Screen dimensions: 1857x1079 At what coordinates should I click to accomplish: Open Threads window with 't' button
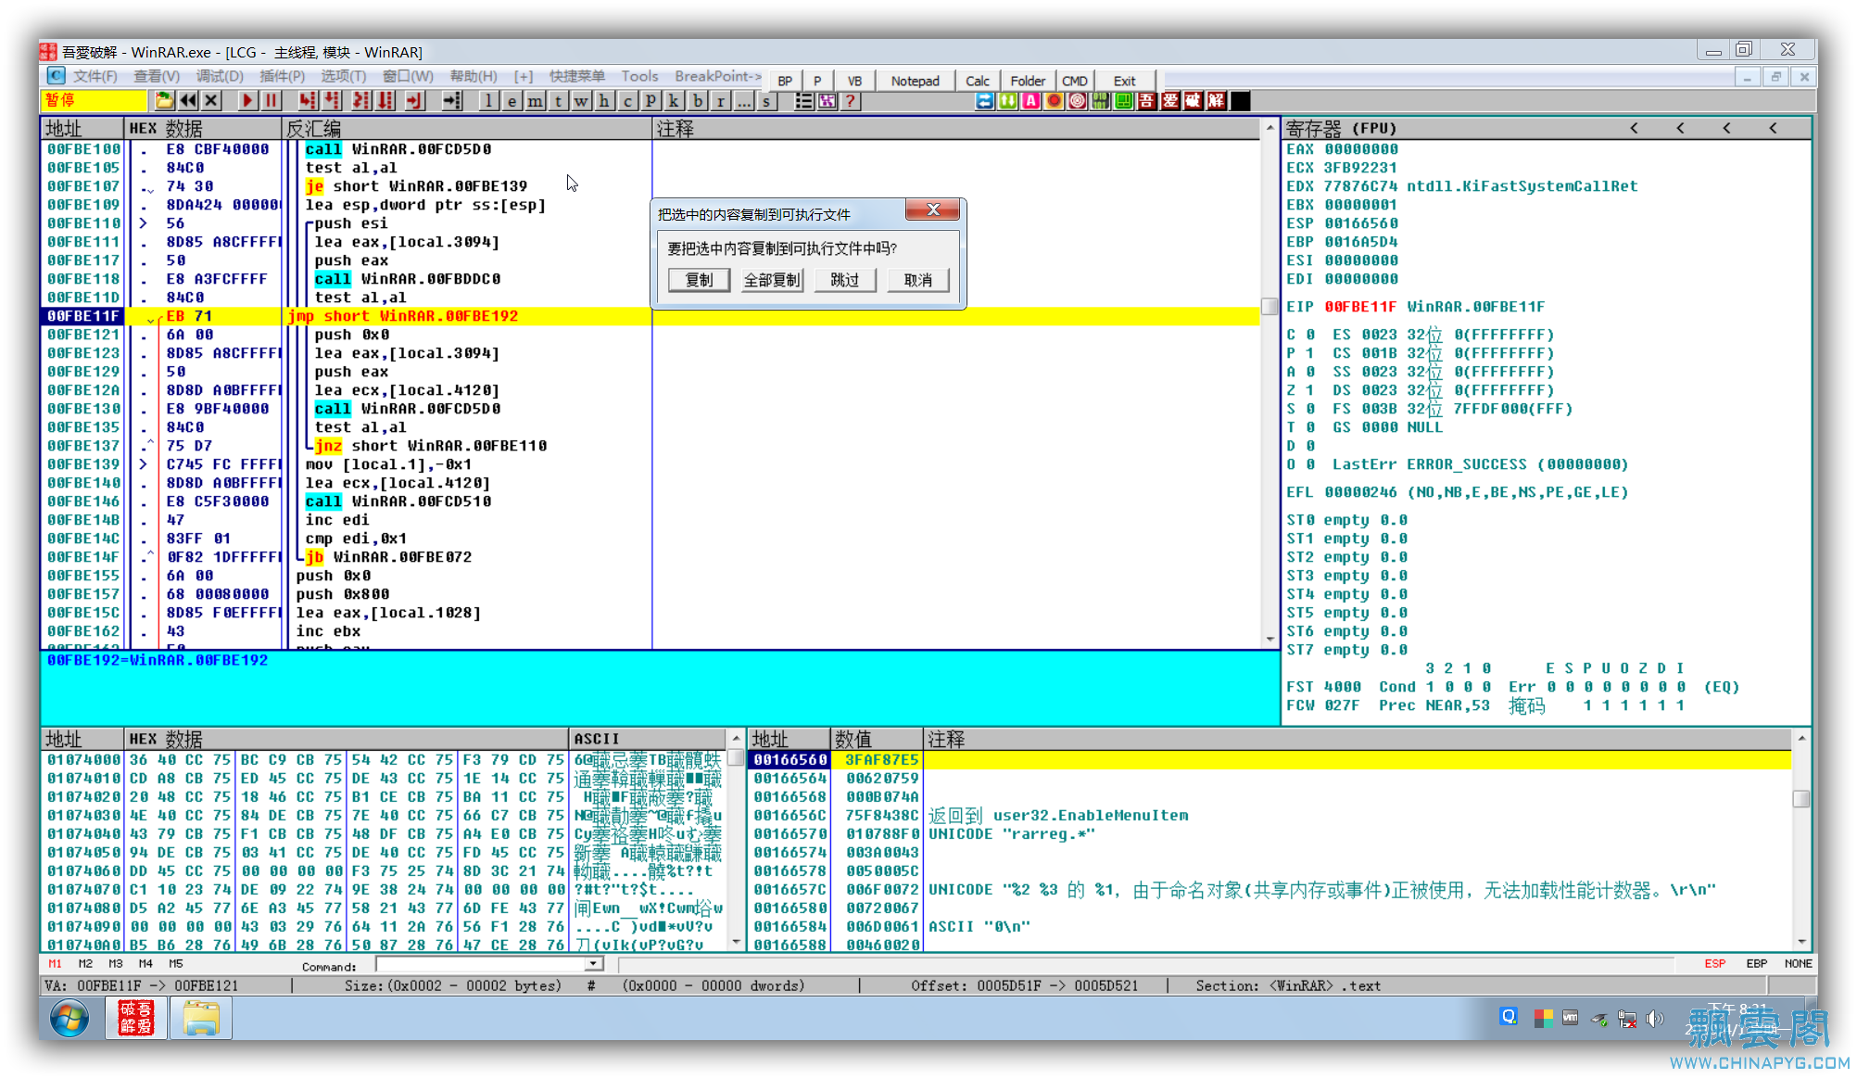(558, 101)
